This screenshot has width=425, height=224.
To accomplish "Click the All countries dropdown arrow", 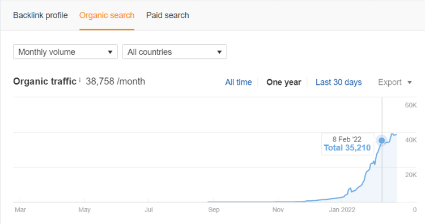I will 219,52.
